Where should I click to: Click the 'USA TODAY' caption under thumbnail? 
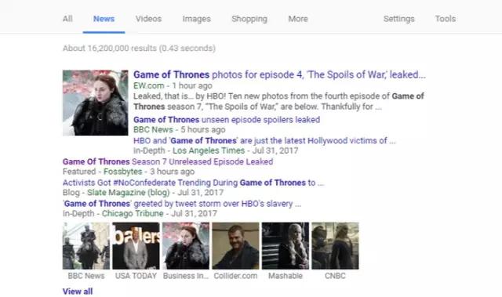[136, 276]
